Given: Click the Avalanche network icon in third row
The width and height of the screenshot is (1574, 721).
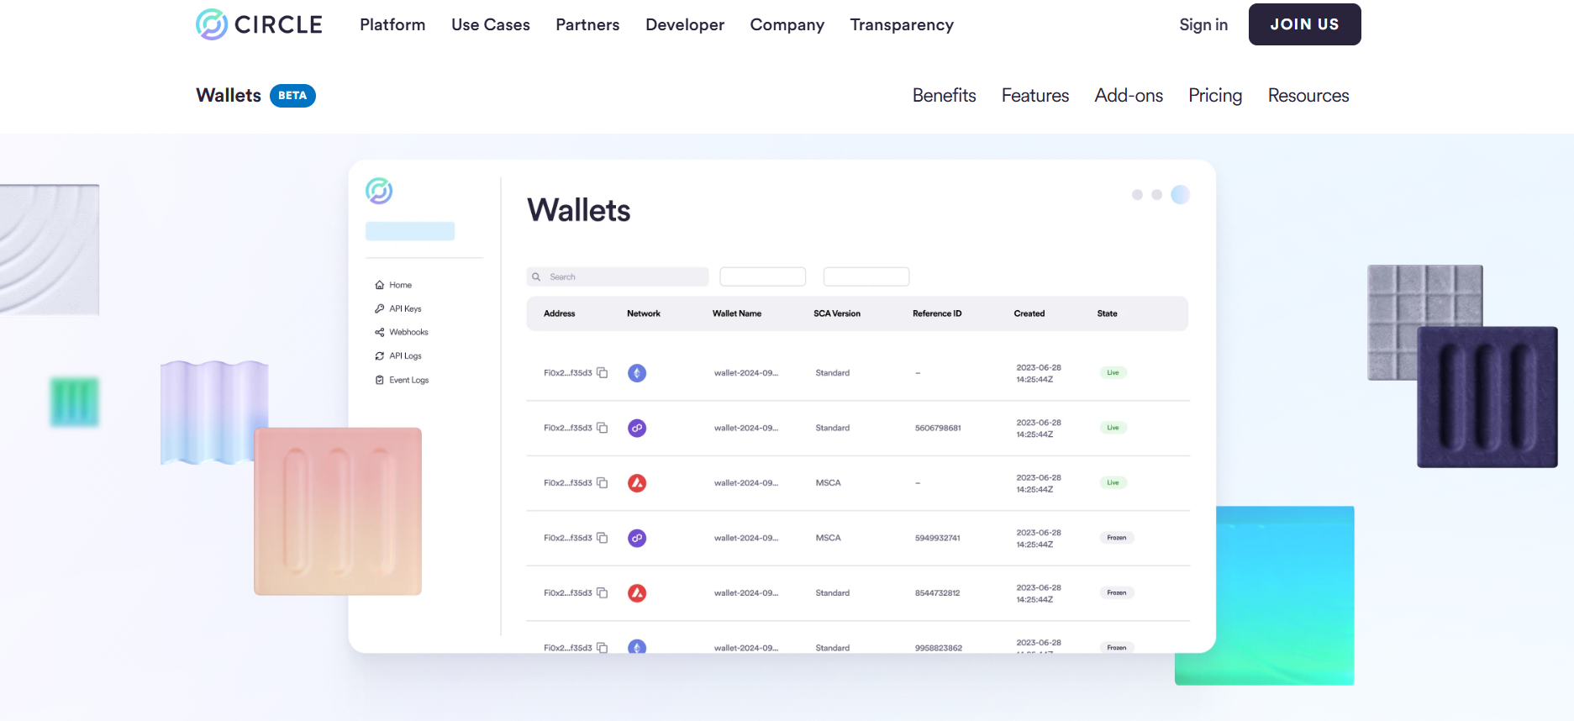Looking at the screenshot, I should click(637, 483).
